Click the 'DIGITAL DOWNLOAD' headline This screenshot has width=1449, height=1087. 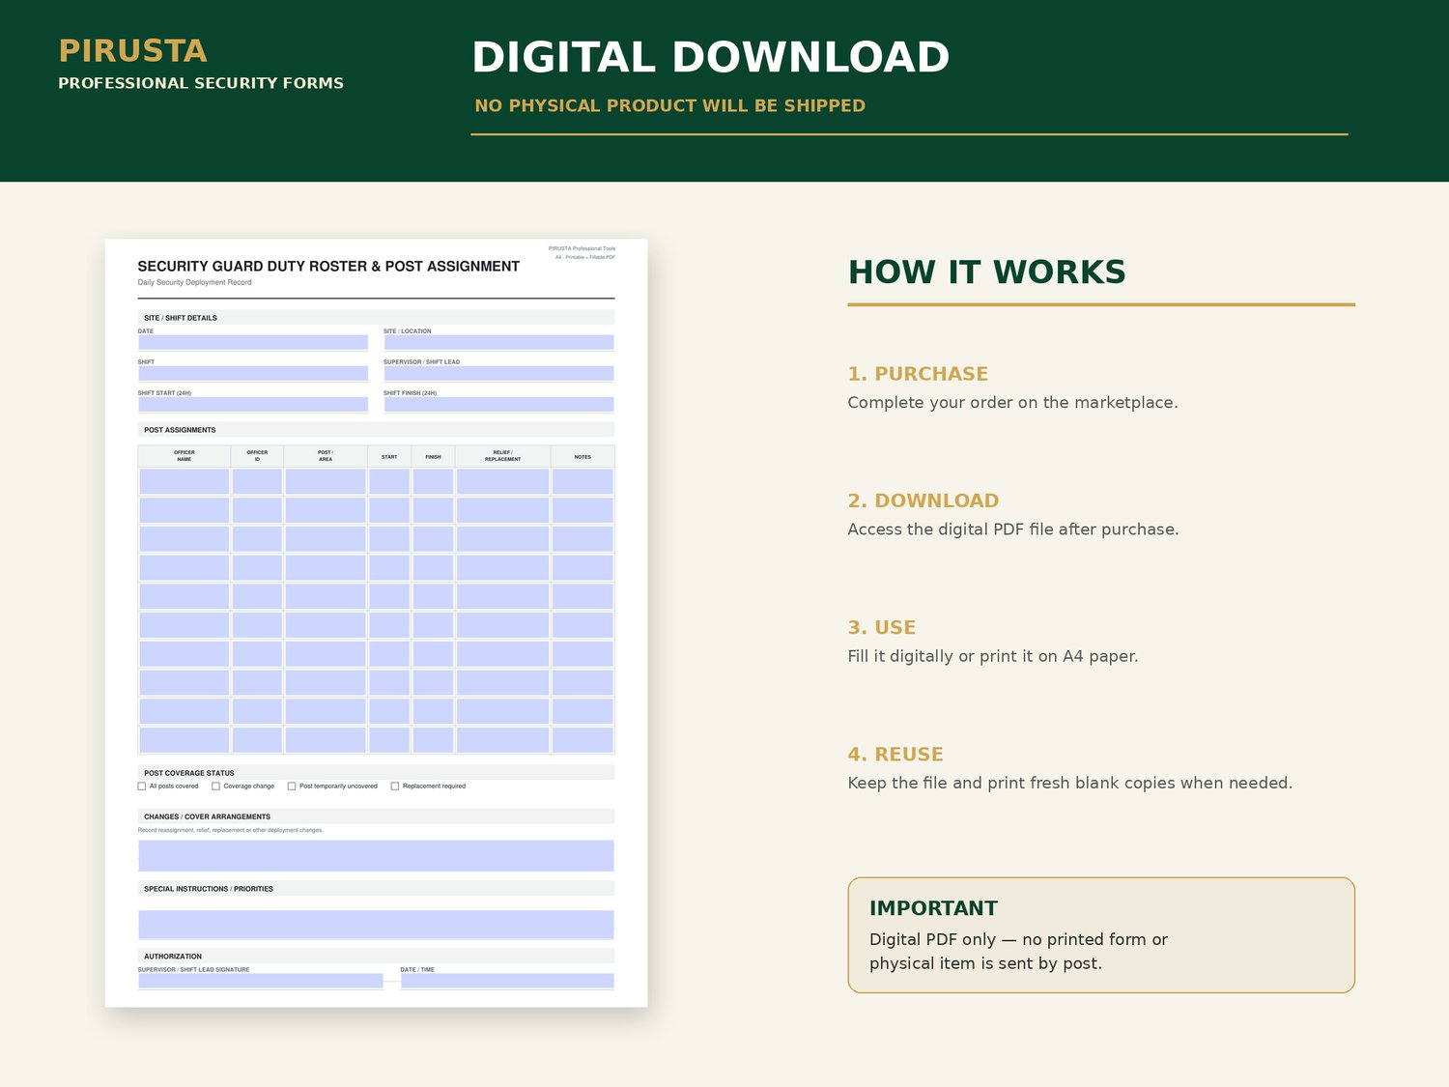click(x=710, y=57)
